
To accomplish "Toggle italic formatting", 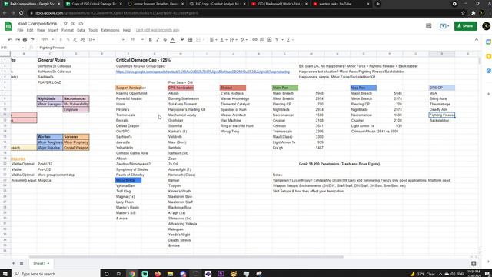I will (158, 39).
